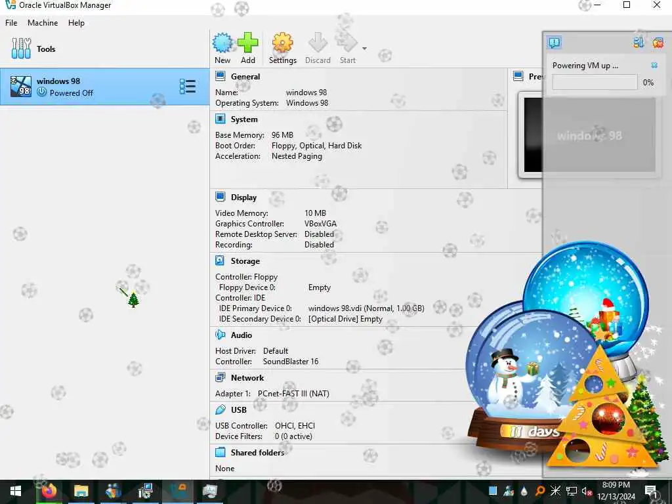Click the network tray icon
672x504 pixels.
[x=572, y=491]
